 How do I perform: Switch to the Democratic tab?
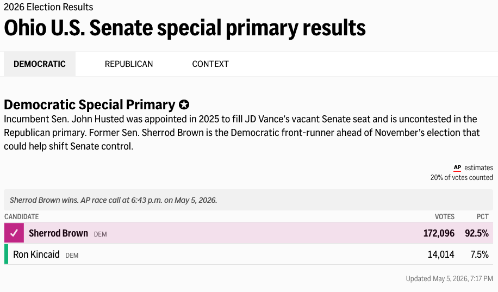40,64
